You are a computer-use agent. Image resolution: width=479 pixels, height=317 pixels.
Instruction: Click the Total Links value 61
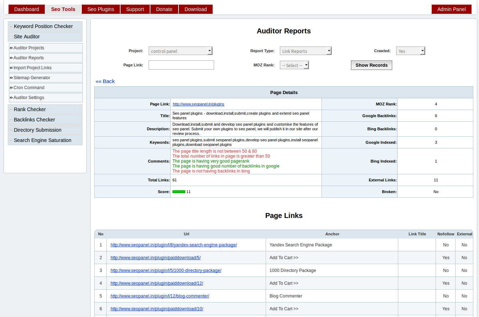point(175,180)
